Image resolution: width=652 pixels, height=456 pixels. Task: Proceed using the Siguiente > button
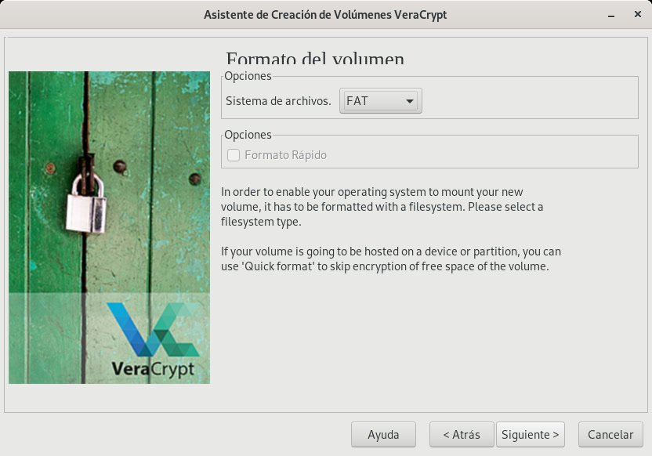click(x=531, y=434)
